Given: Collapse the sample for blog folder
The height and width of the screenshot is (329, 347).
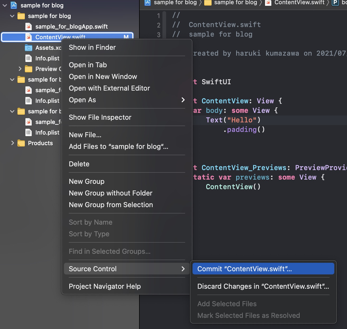Looking at the screenshot, I should pyautogui.click(x=12, y=16).
